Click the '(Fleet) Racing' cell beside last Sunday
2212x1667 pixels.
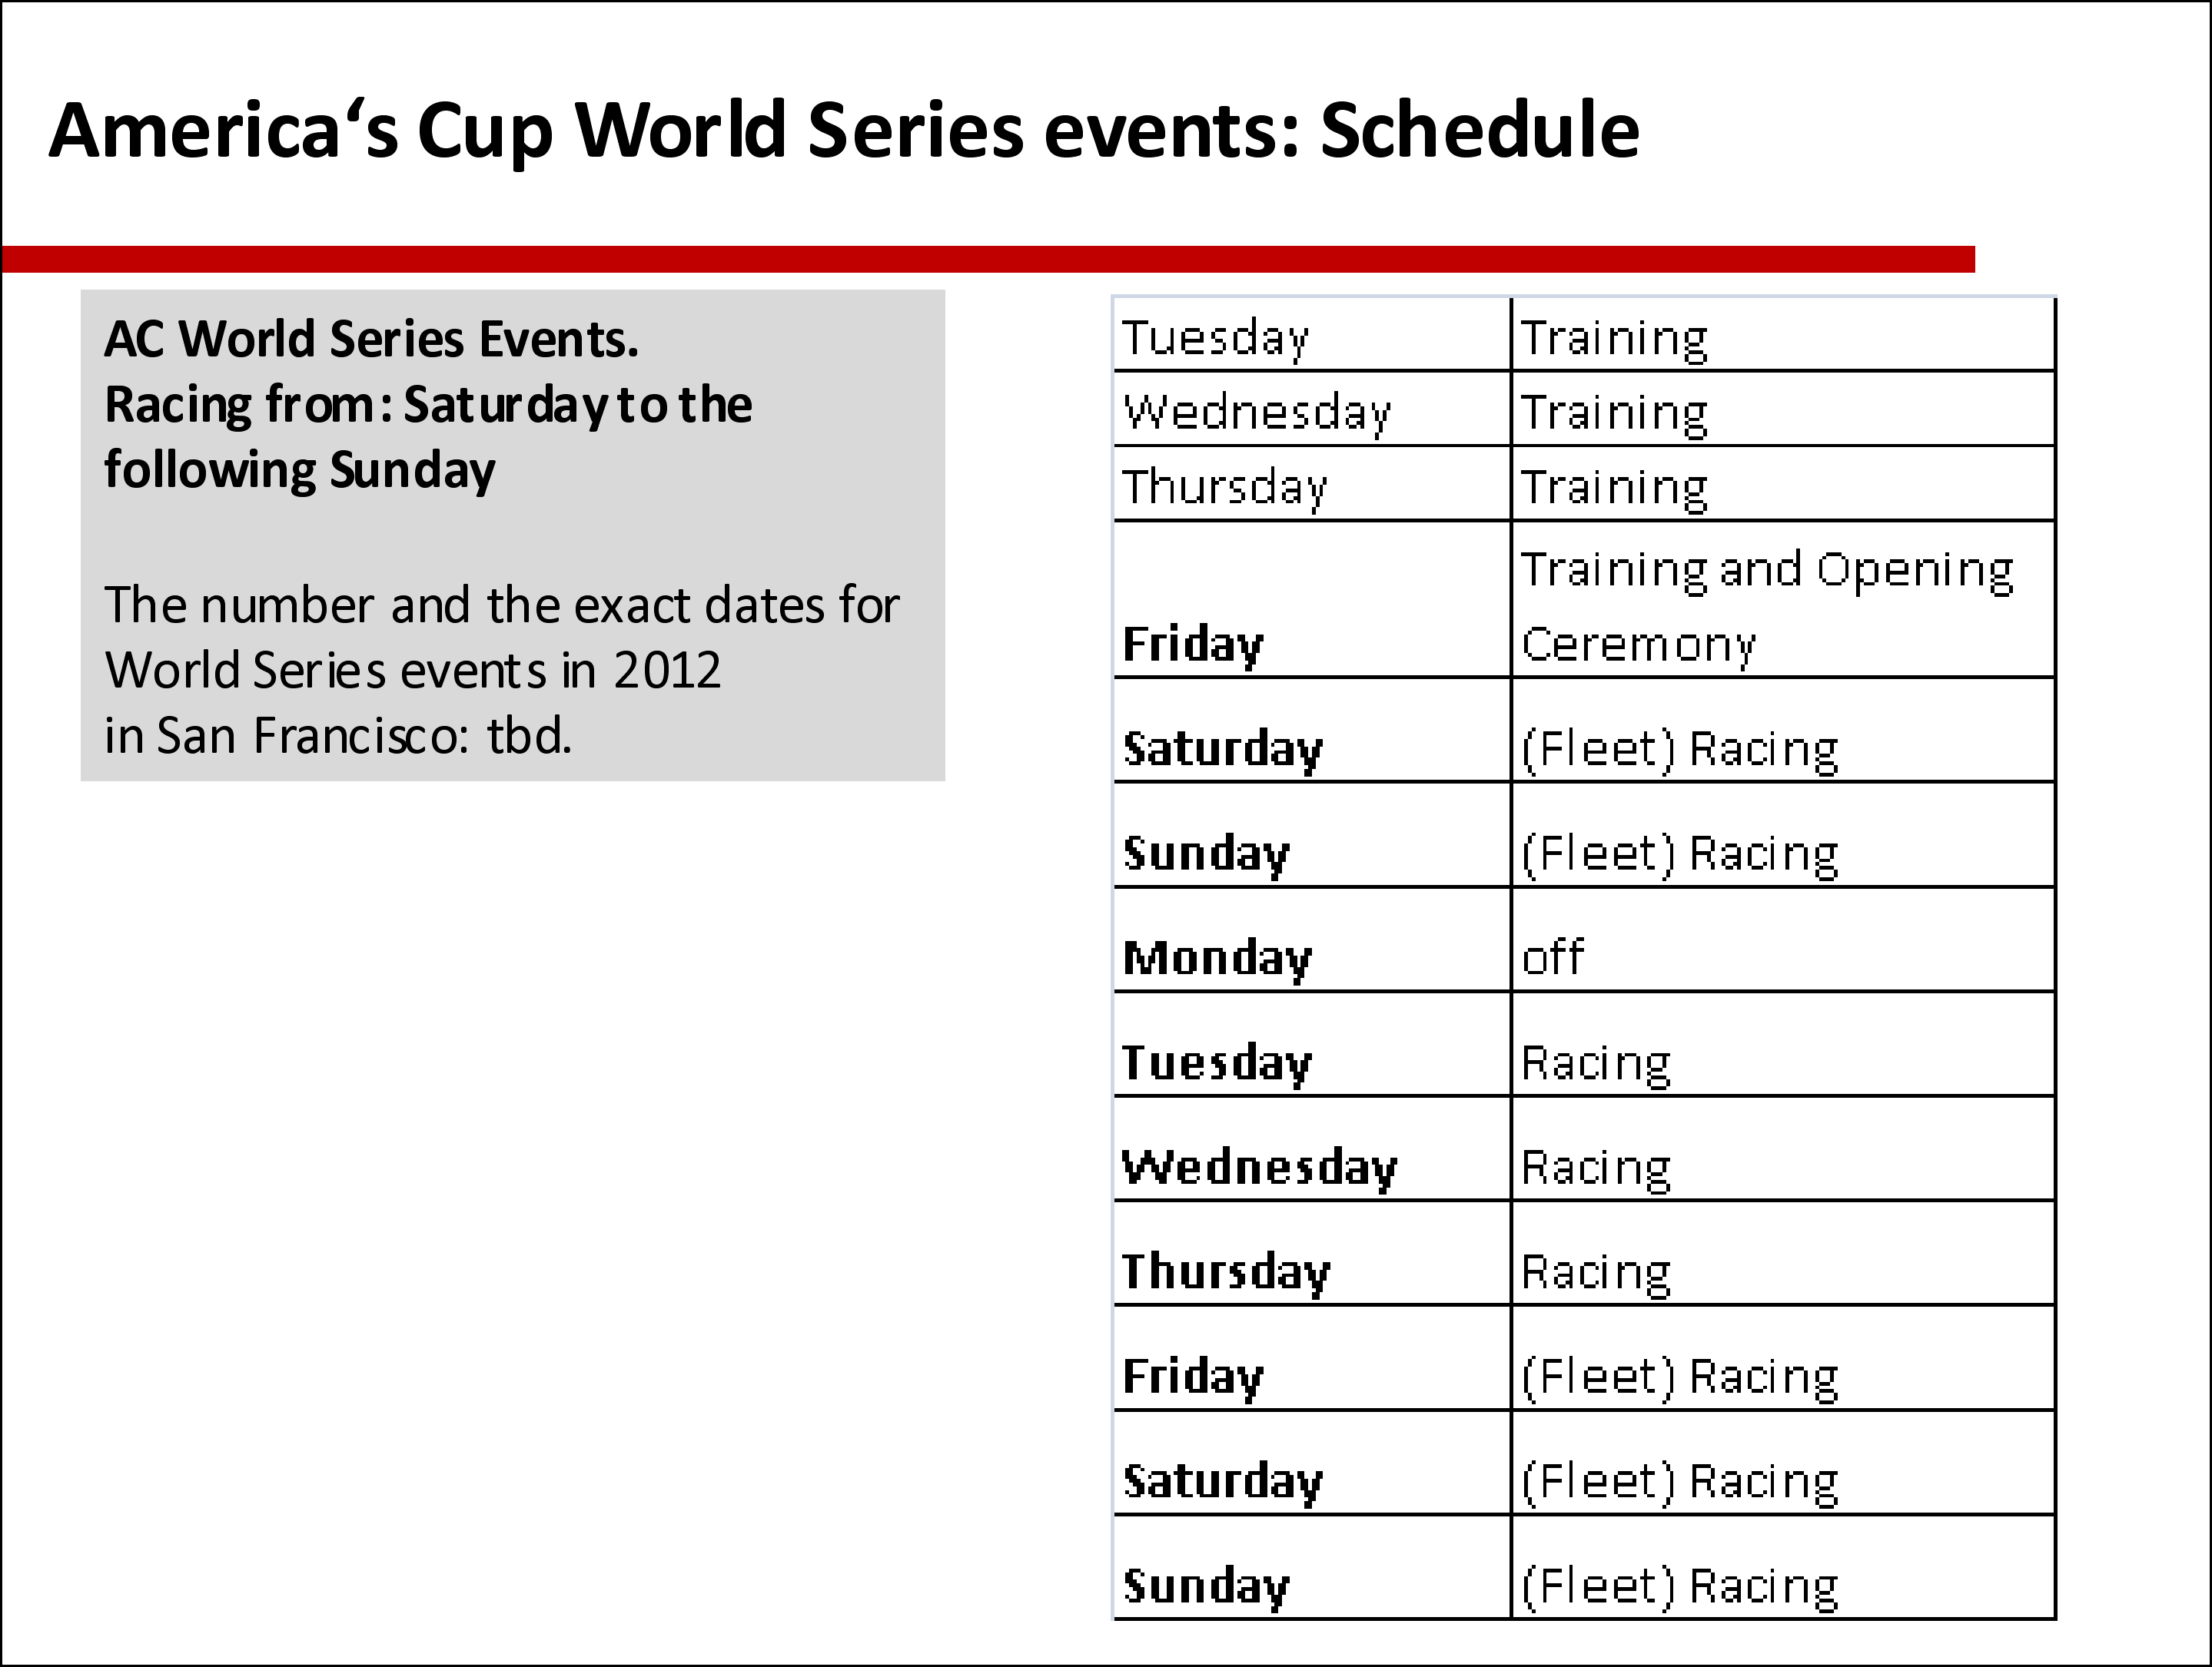pos(1783,1567)
